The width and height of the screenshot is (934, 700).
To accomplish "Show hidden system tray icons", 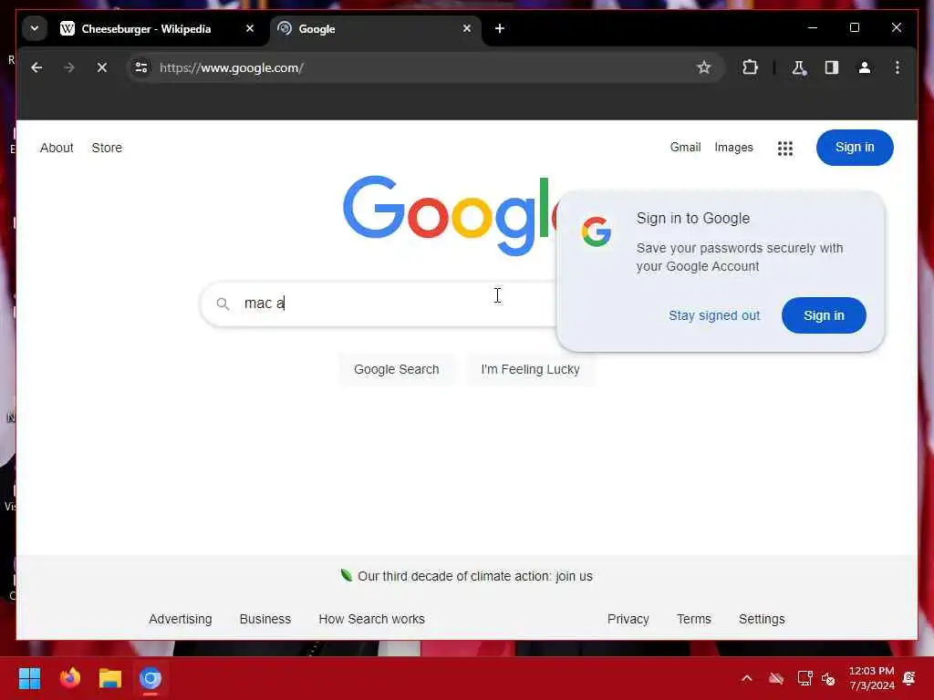I will pos(746,678).
